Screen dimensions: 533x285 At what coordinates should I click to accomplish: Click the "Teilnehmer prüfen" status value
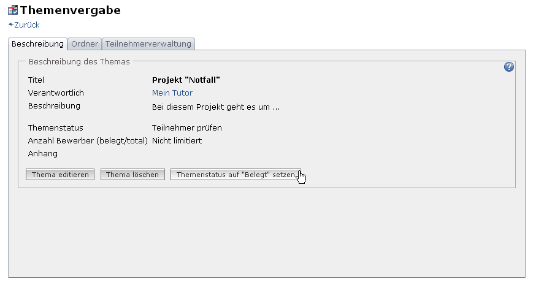point(187,128)
